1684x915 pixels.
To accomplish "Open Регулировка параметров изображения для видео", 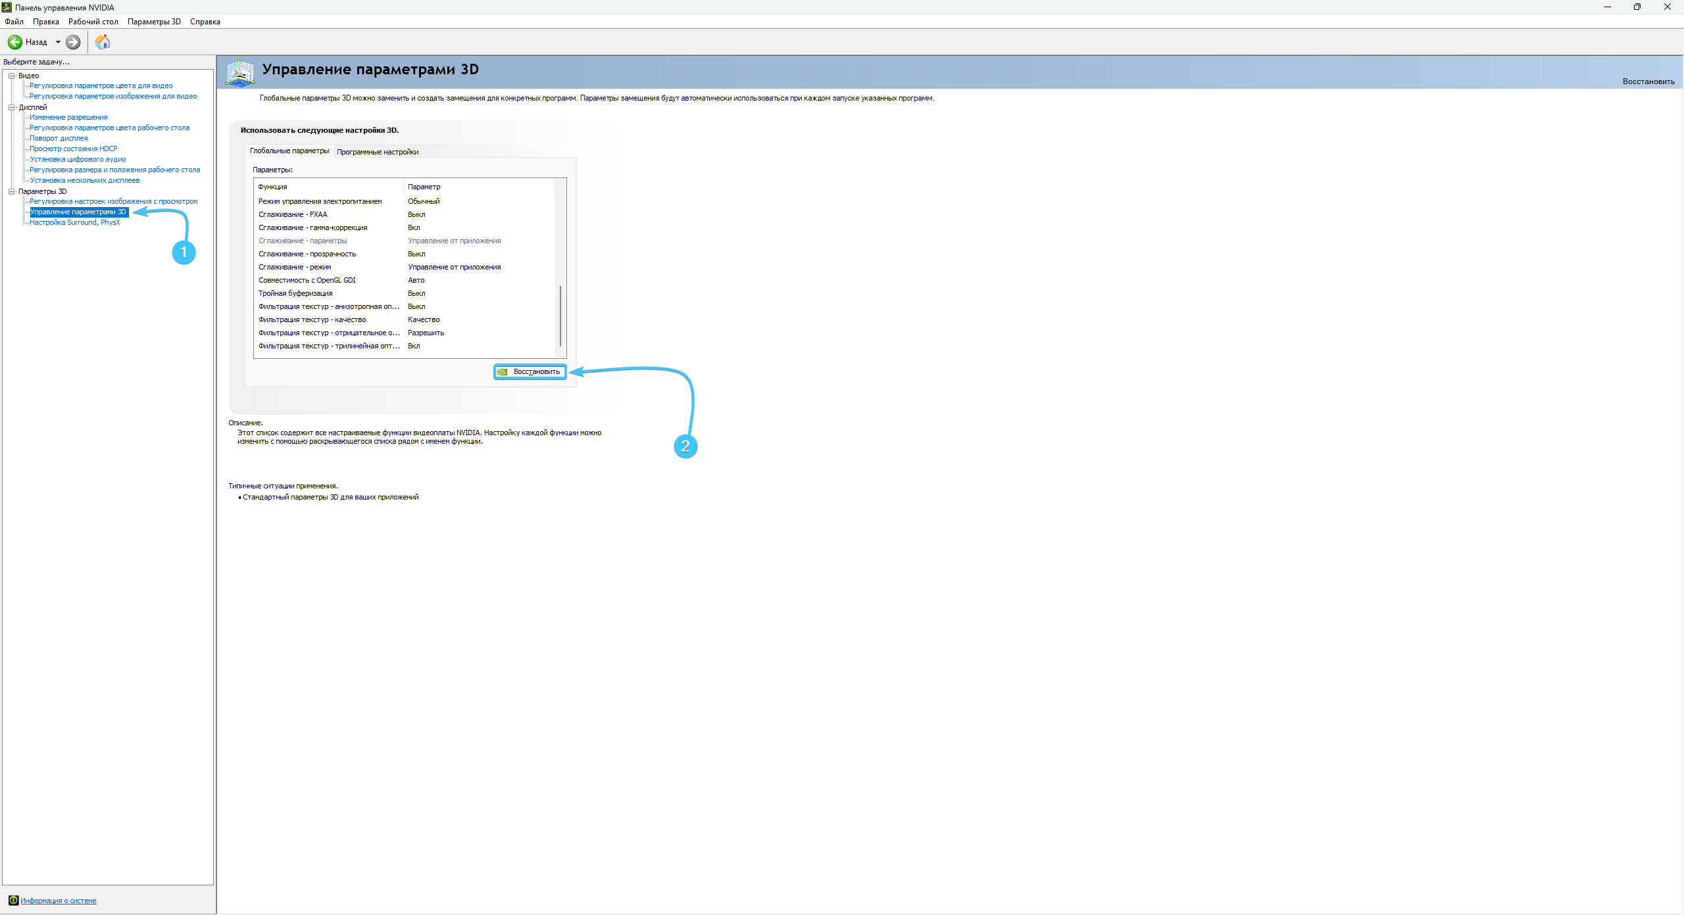I will pos(113,96).
